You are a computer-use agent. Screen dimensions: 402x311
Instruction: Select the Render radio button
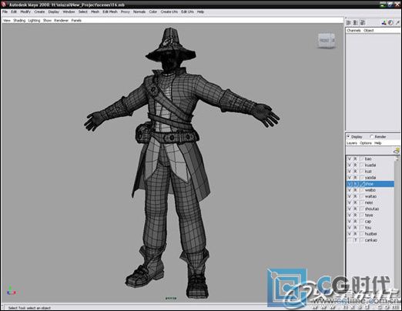[371, 136]
